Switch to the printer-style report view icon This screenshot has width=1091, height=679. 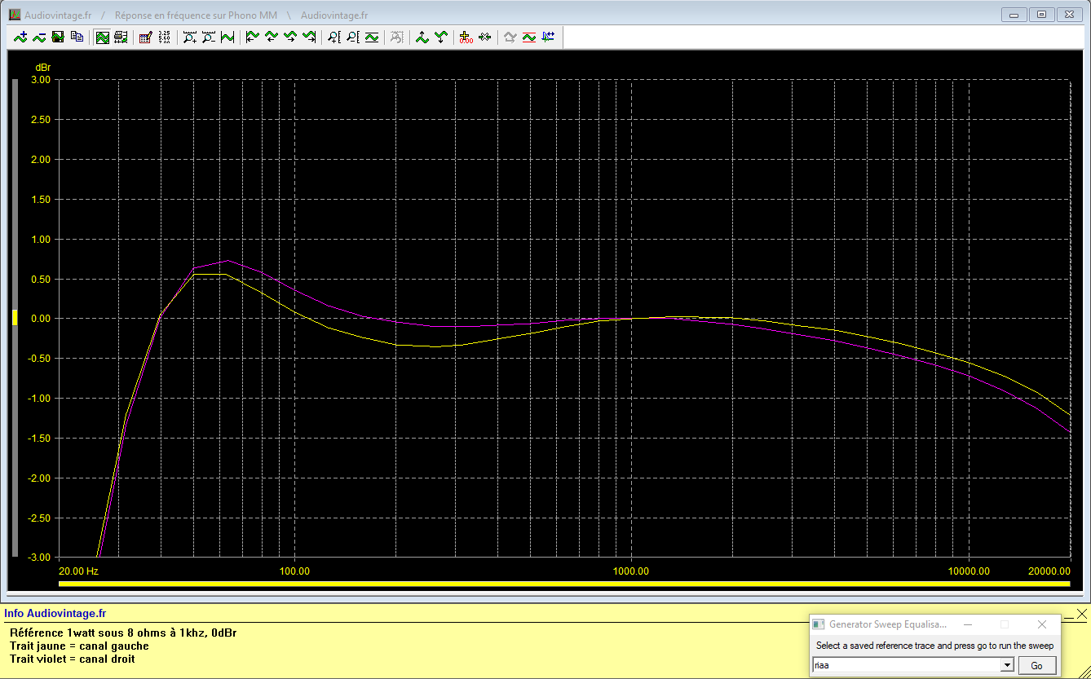click(x=121, y=37)
